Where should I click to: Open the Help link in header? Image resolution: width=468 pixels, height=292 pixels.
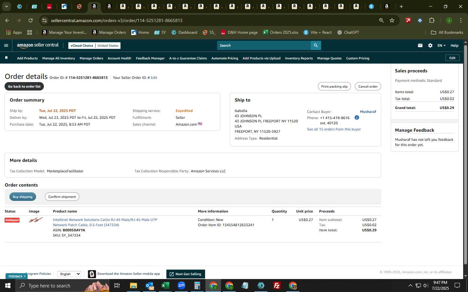click(454, 45)
